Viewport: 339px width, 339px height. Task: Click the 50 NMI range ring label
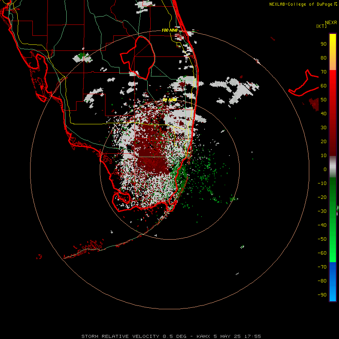pyautogui.click(x=169, y=100)
